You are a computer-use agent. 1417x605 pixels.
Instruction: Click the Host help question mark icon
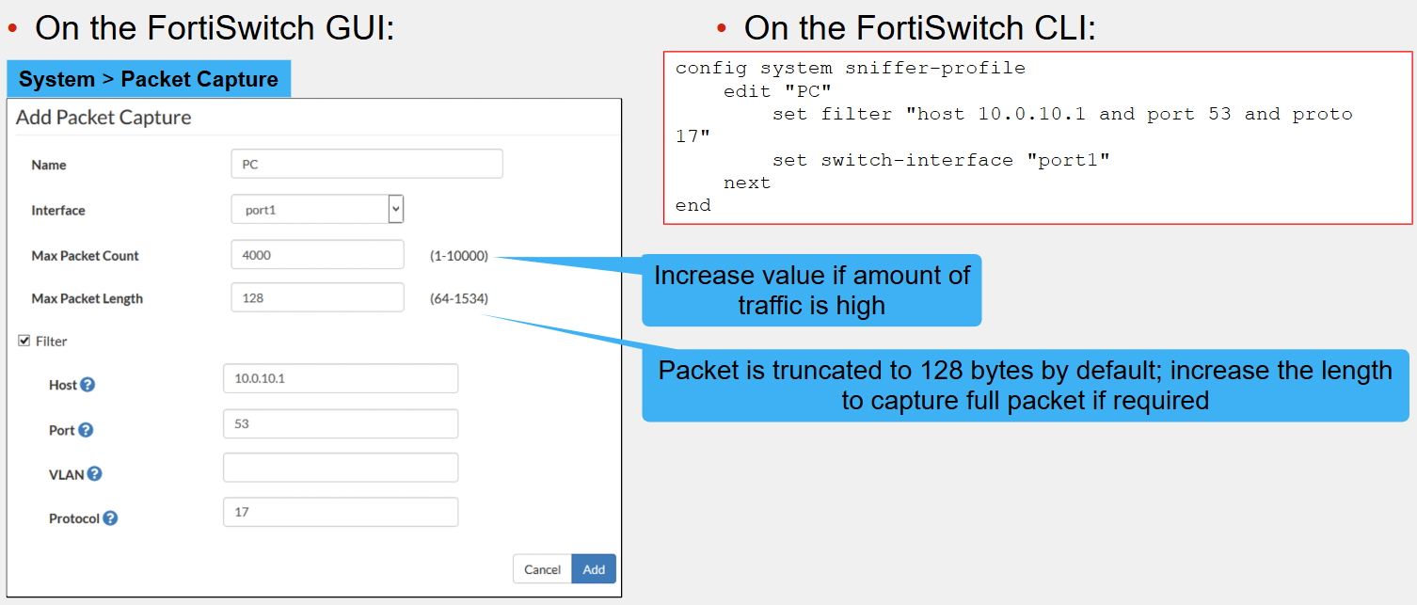[88, 385]
